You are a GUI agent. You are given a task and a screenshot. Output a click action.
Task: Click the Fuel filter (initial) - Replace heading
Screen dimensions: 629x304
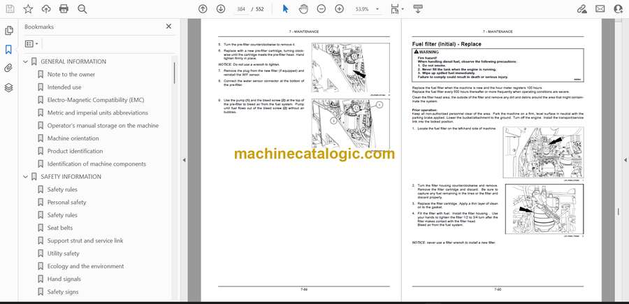447,44
